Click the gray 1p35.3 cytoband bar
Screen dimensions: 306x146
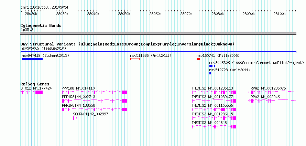159,33
